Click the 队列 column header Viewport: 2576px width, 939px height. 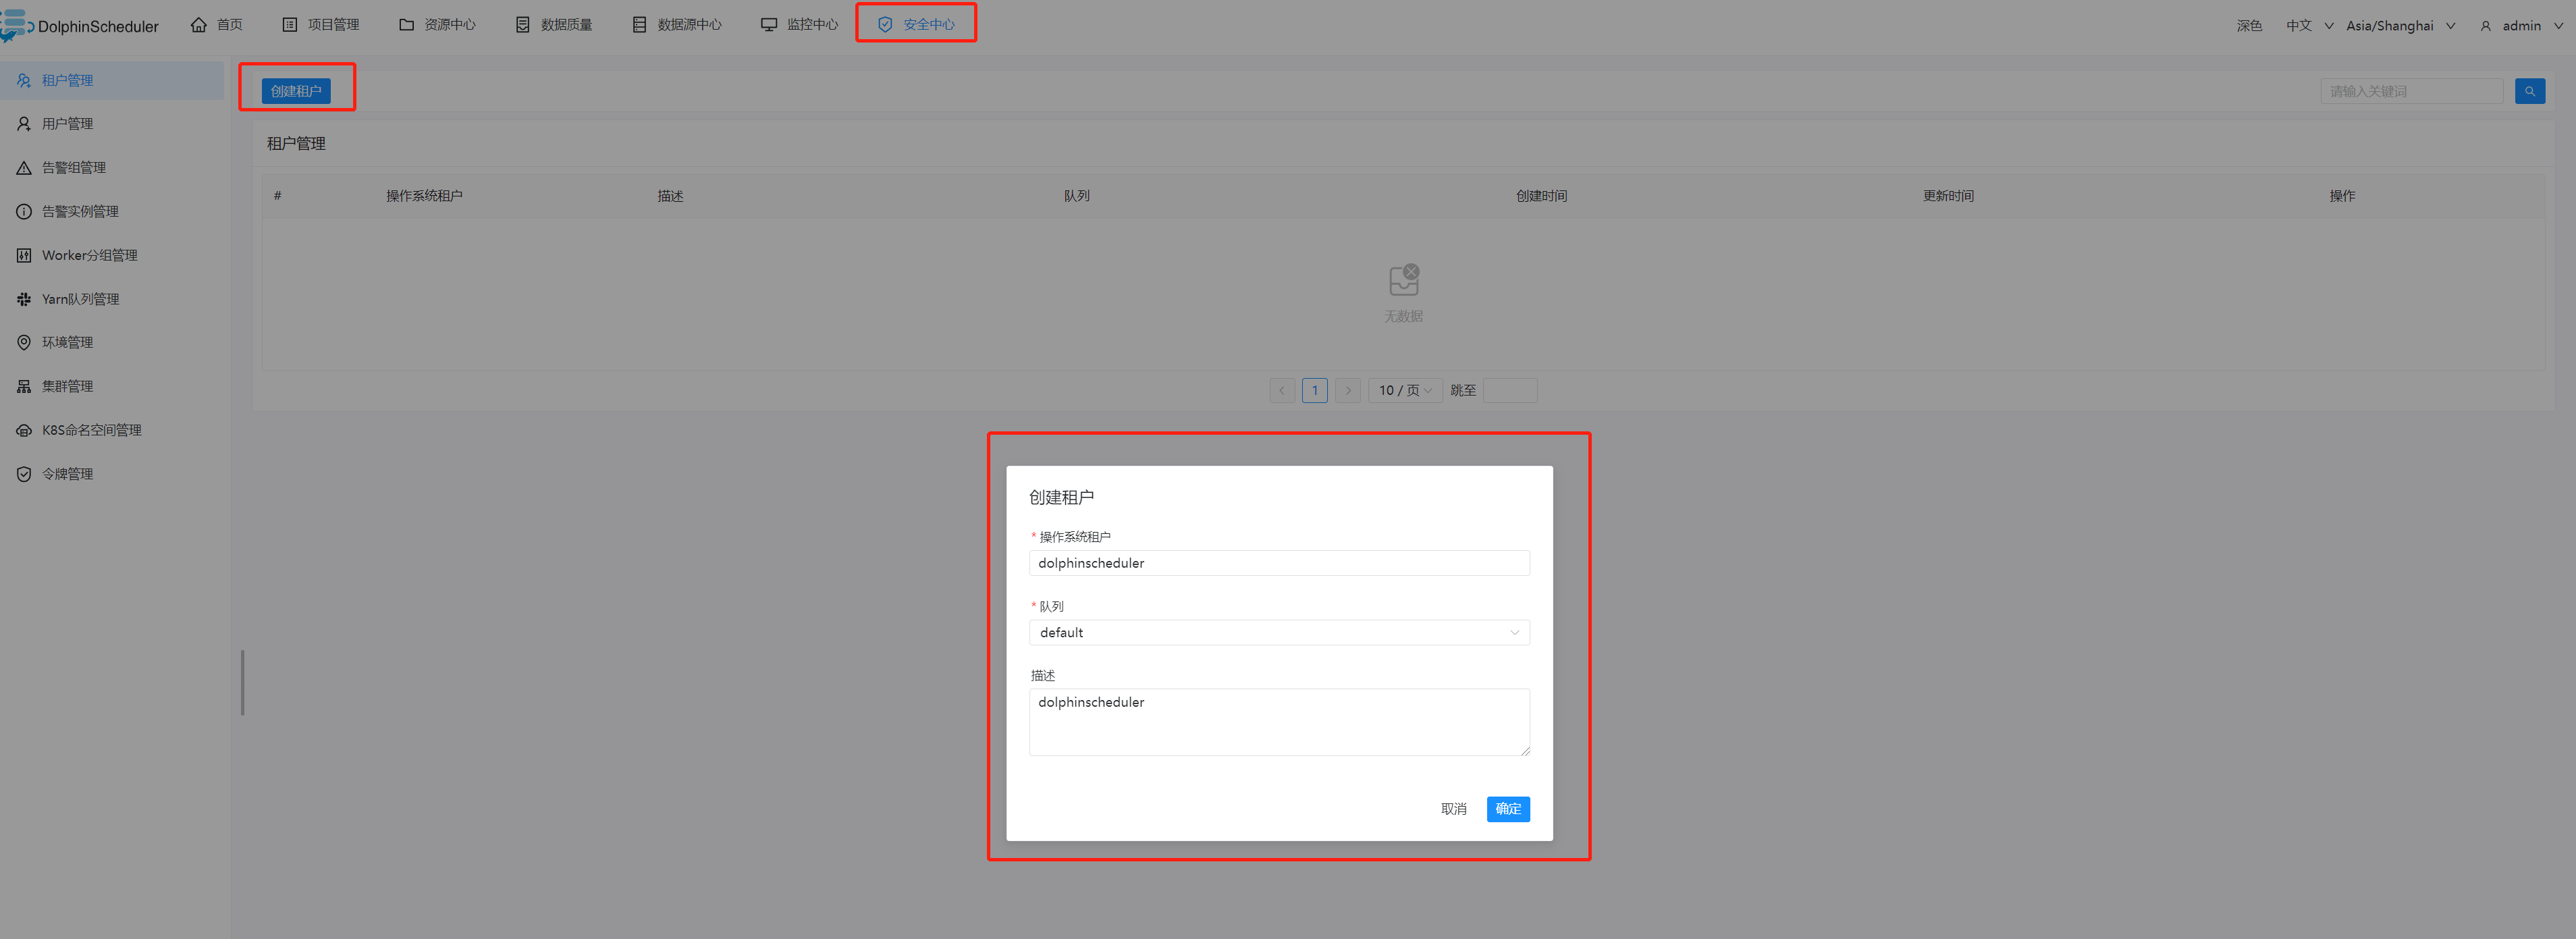[x=1077, y=196]
